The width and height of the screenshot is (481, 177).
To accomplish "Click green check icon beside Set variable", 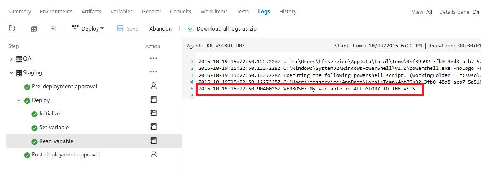I will pos(35,128).
